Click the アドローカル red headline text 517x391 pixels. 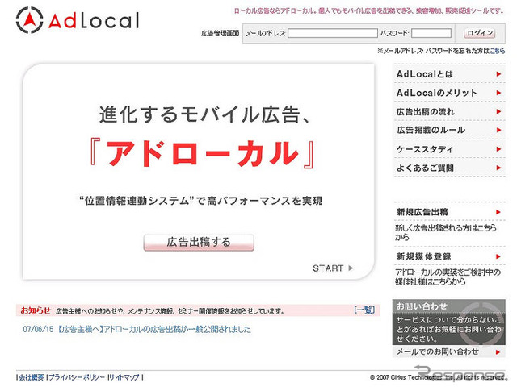tap(202, 153)
